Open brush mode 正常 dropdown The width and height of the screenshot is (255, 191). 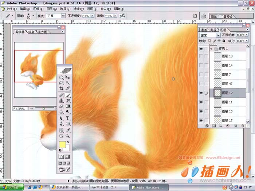[63, 16]
